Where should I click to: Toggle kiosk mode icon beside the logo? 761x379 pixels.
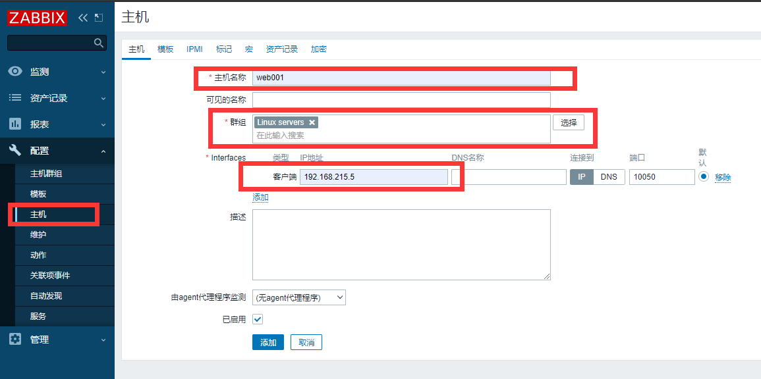tap(99, 18)
